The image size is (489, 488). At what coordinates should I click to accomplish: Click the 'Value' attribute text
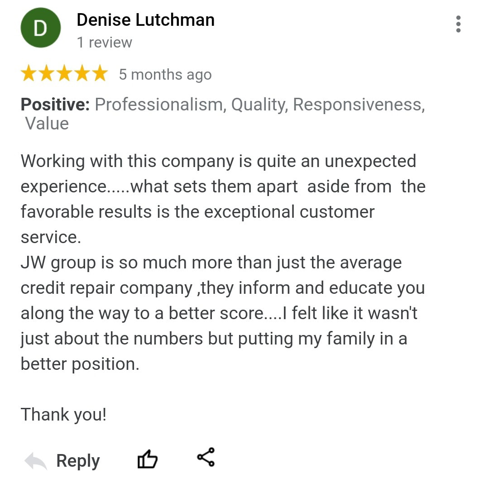pos(47,124)
